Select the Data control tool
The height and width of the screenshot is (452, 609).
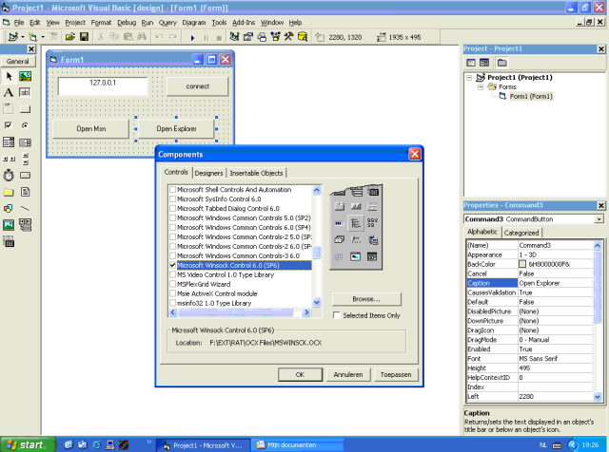(x=26, y=225)
